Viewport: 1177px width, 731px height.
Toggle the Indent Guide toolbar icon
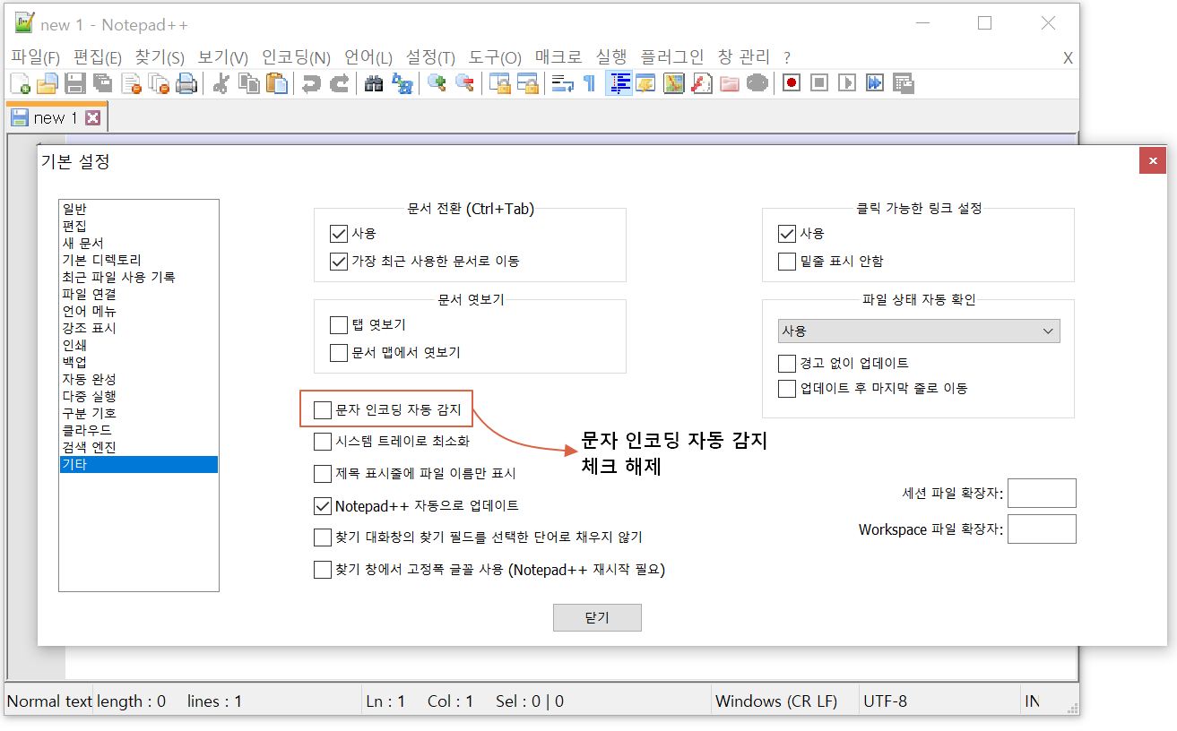pyautogui.click(x=619, y=84)
